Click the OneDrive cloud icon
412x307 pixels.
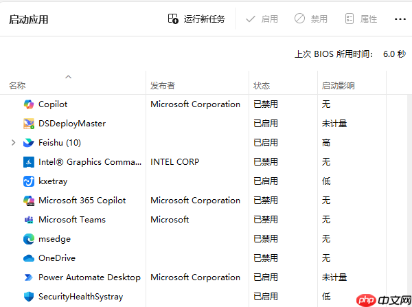coord(29,258)
